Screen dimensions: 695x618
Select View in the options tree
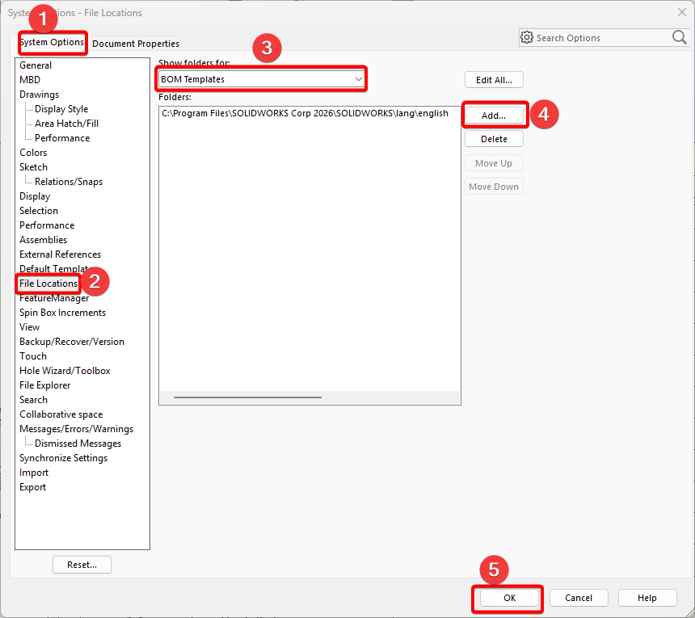(29, 327)
